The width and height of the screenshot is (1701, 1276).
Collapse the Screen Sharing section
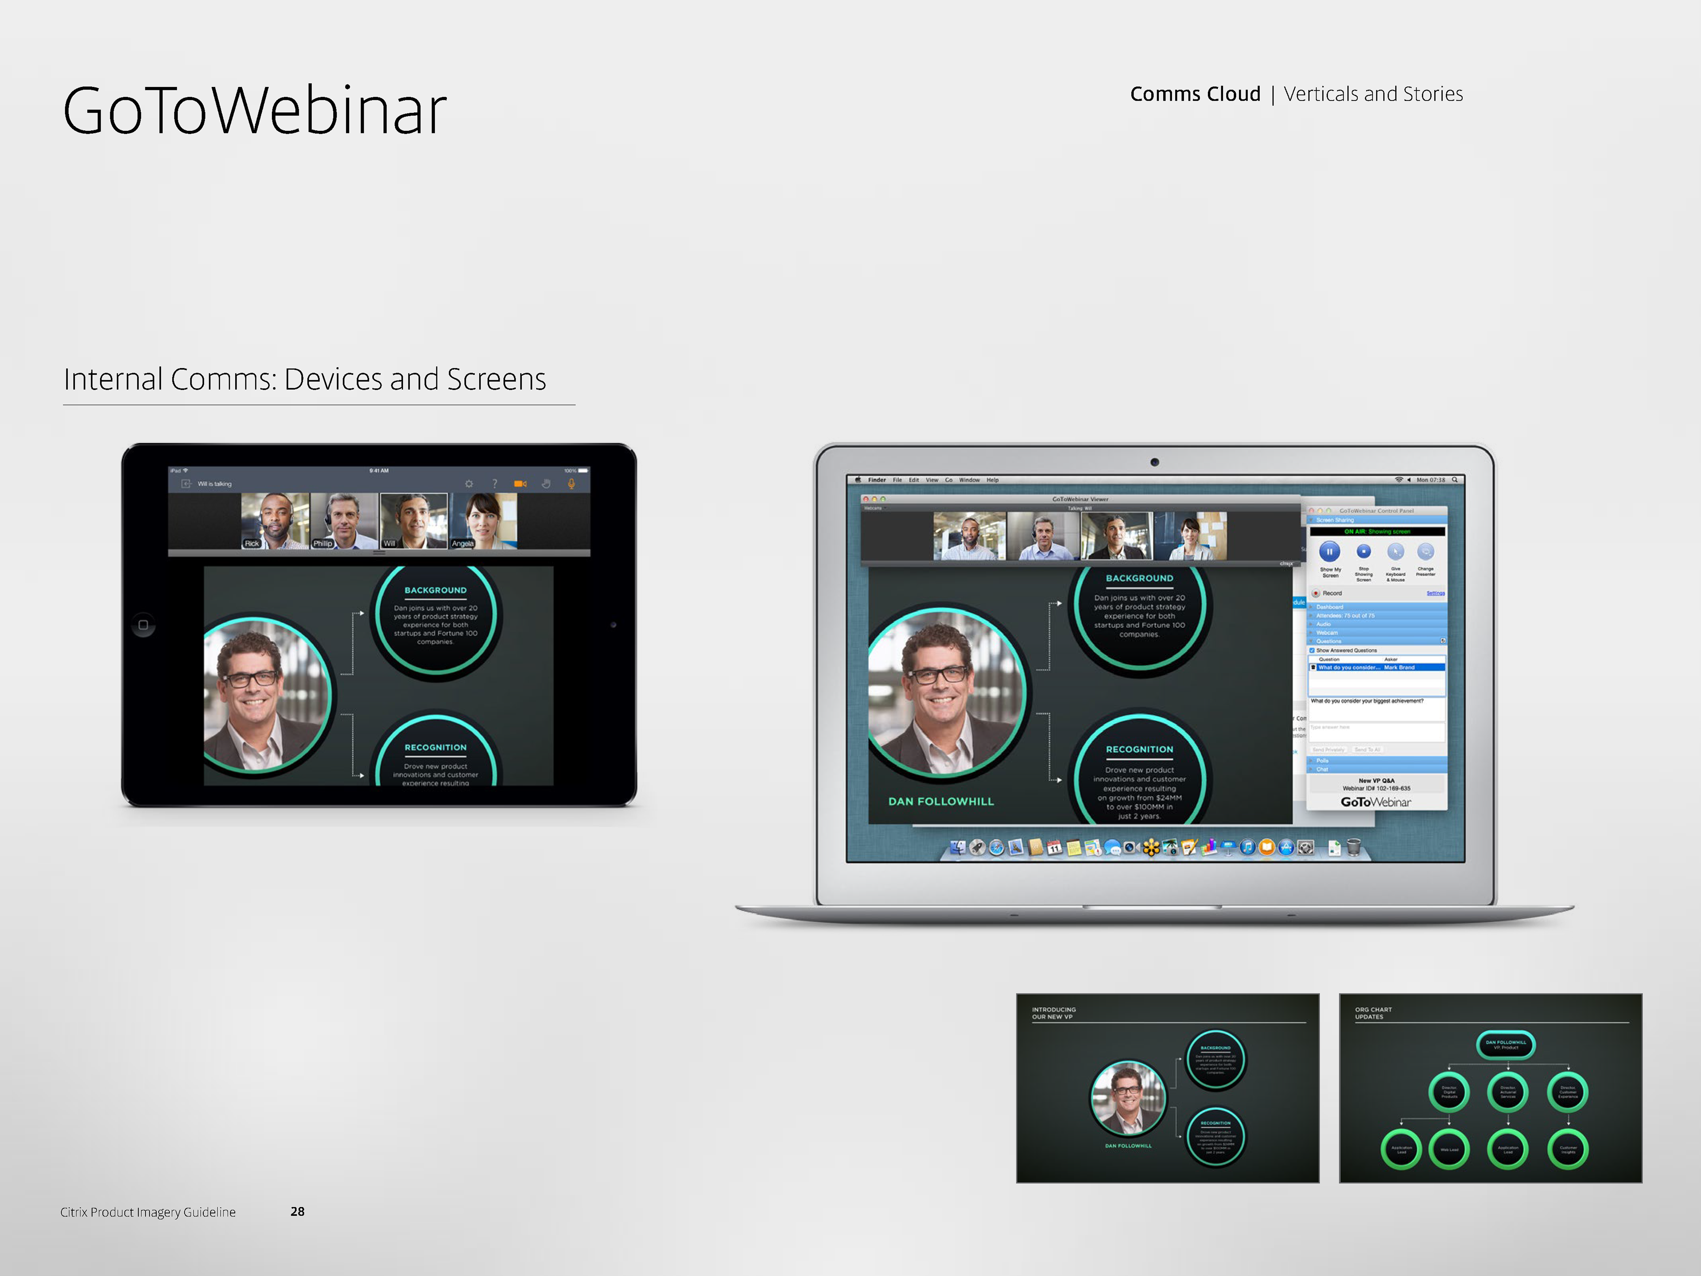1377,520
